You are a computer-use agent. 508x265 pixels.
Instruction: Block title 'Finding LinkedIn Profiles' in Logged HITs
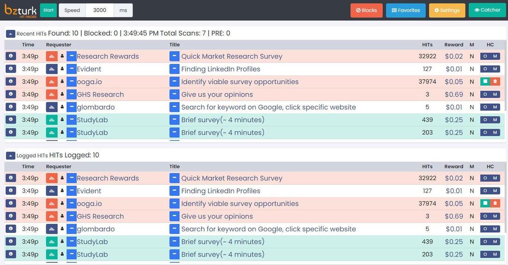pyautogui.click(x=174, y=191)
